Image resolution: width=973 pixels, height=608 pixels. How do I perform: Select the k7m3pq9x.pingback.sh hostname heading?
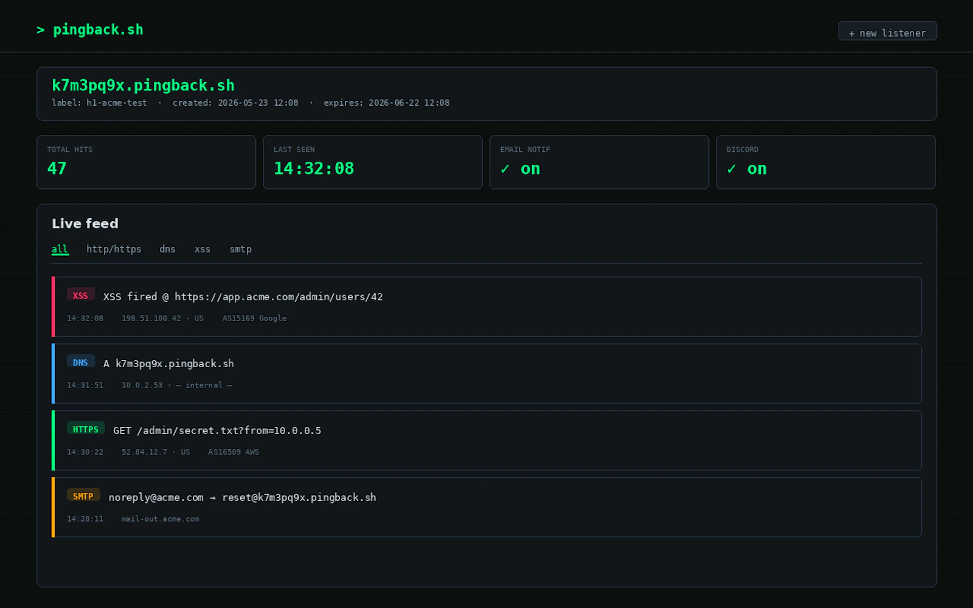(x=143, y=85)
